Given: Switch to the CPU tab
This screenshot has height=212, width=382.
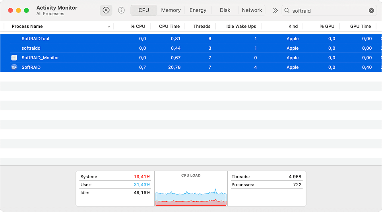Looking at the screenshot, I should [144, 10].
